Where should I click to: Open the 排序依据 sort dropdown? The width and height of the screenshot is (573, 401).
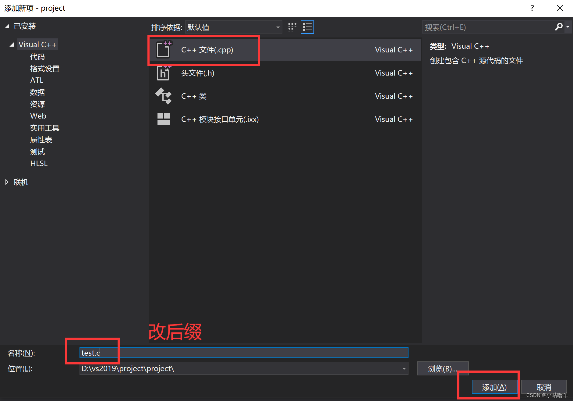[x=278, y=27]
